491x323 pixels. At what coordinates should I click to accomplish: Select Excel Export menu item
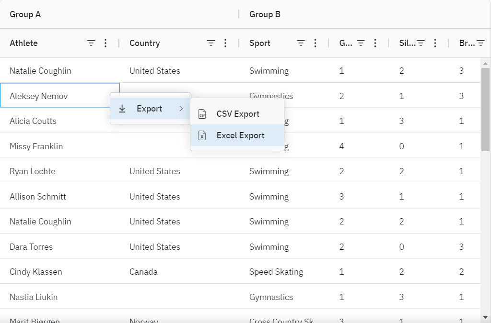tap(240, 135)
